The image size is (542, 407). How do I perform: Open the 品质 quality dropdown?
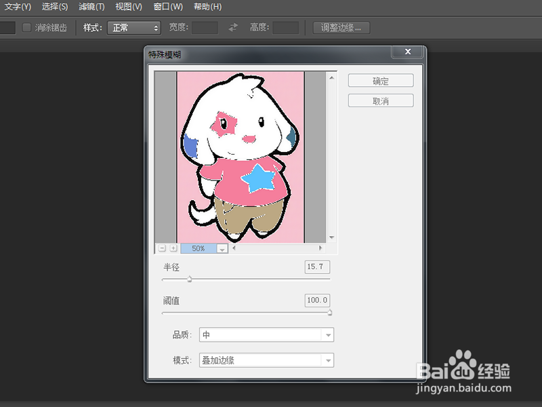click(x=266, y=334)
